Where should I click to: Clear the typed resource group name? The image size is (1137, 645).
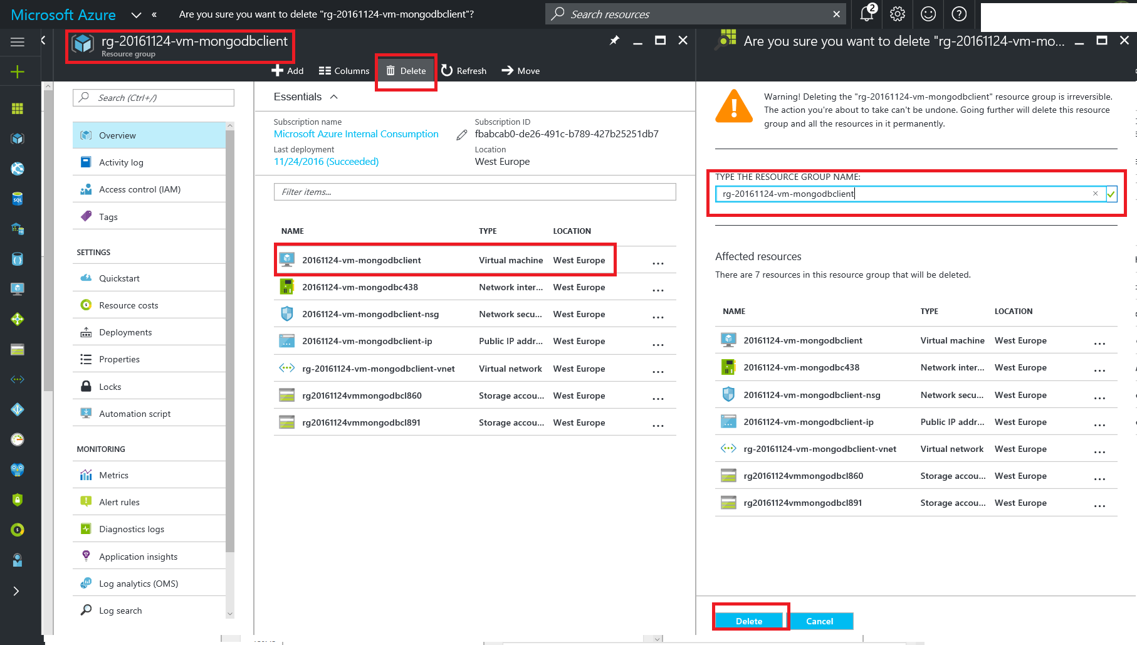click(x=1095, y=194)
